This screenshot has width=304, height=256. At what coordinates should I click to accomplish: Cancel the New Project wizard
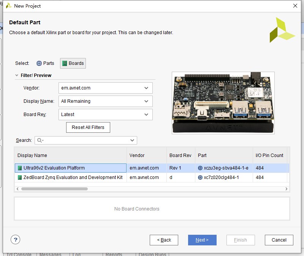point(279,240)
